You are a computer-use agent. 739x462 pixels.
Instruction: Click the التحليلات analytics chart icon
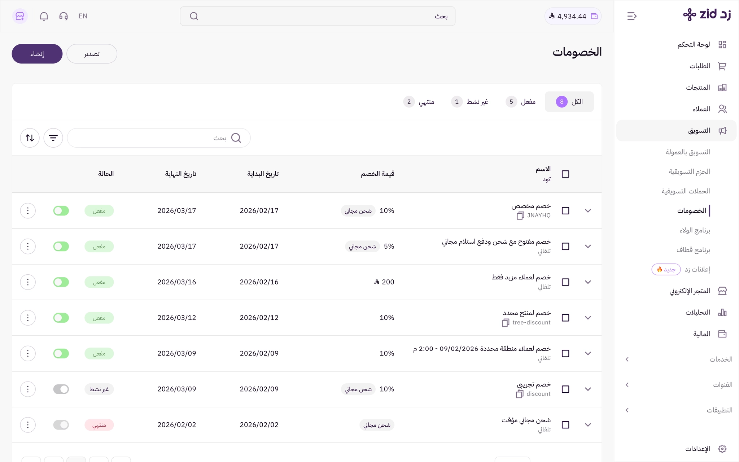pos(723,312)
